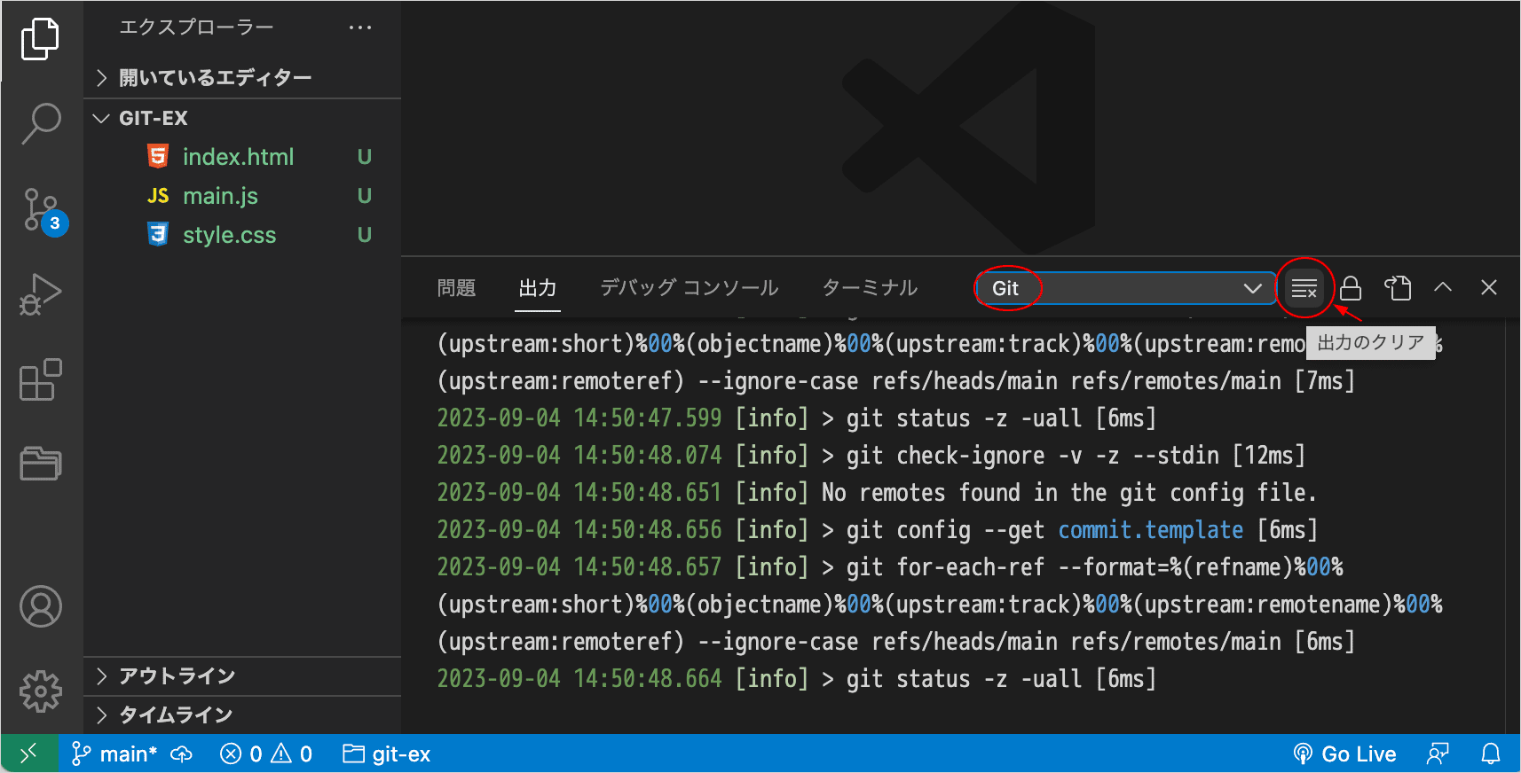Toggle the output auto-scroll lock
Viewport: 1521px width, 773px height.
coord(1351,288)
